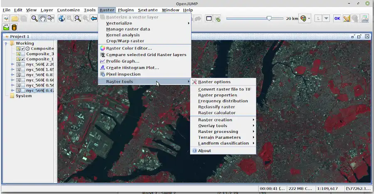The width and height of the screenshot is (374, 194).
Task: Click the scale slider thumb handle
Action: point(269,18)
